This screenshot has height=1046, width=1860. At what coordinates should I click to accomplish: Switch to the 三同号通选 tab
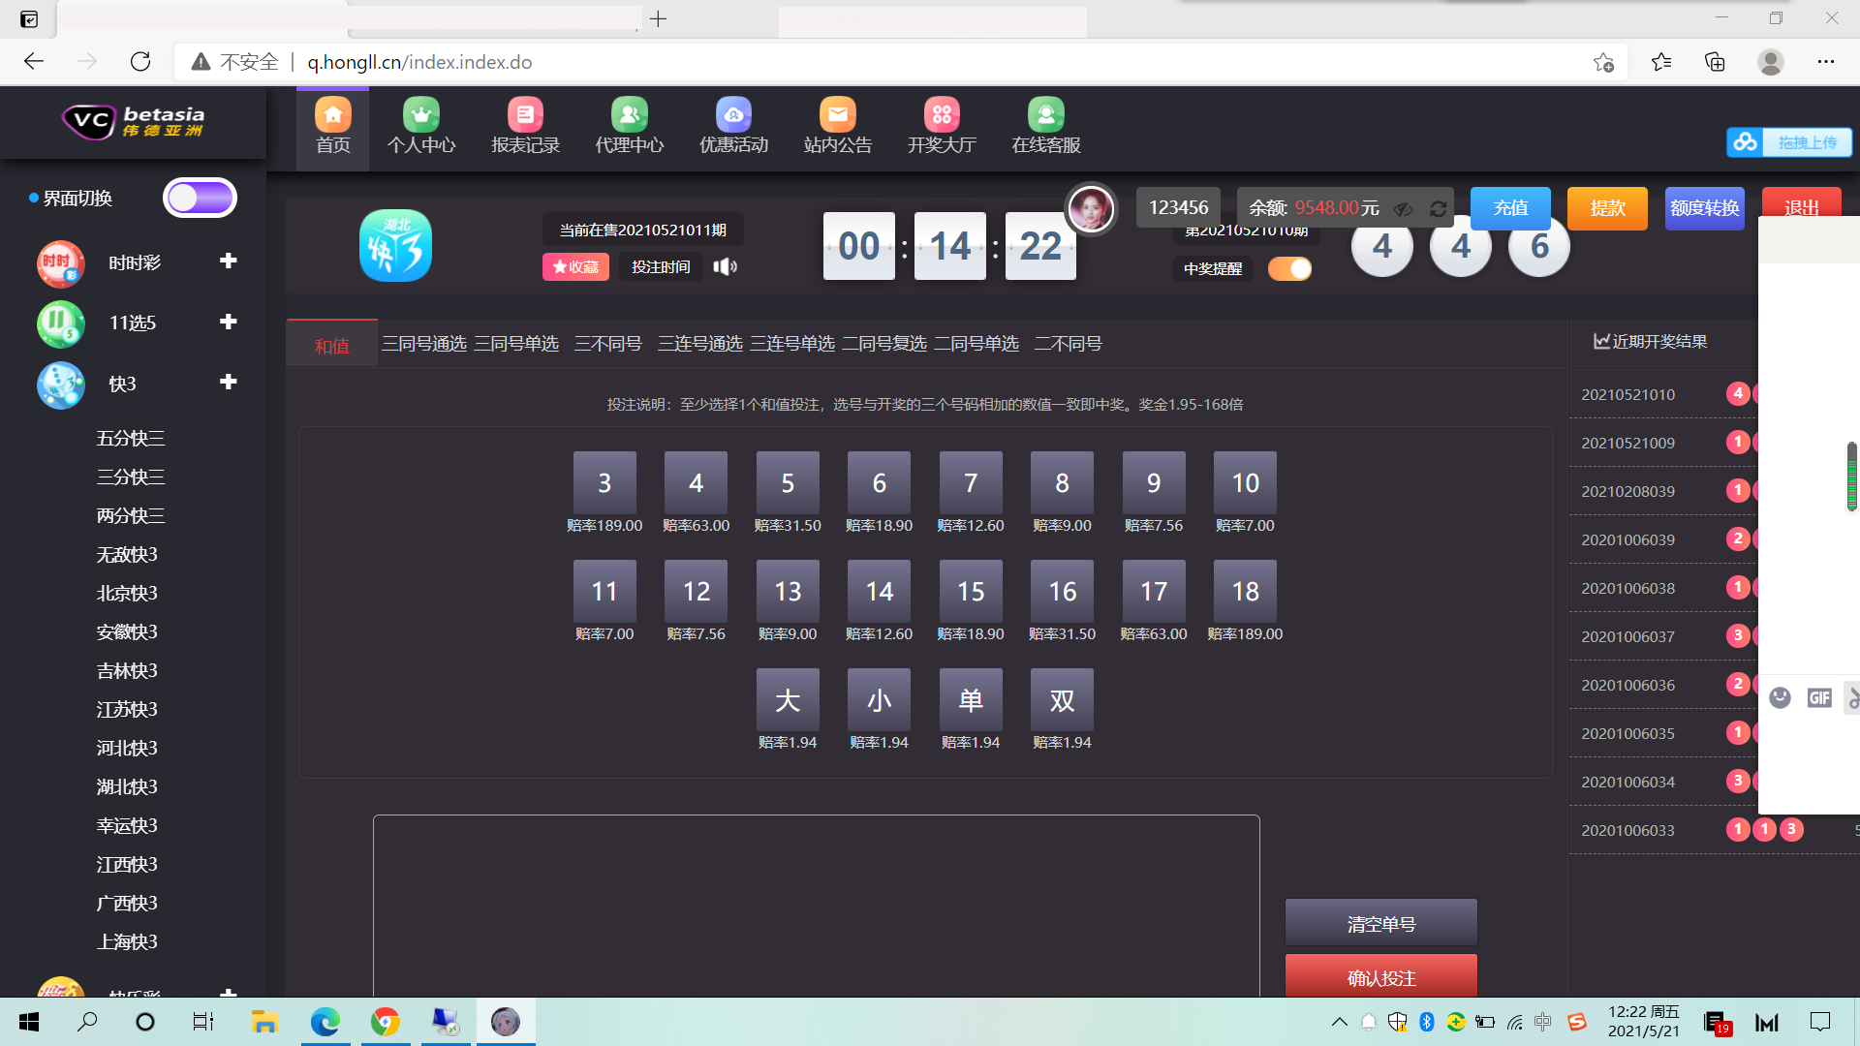423,344
